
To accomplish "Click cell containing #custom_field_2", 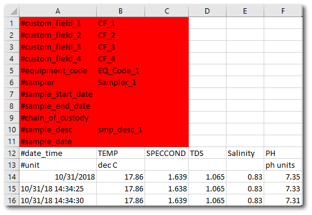I will click(x=58, y=35).
